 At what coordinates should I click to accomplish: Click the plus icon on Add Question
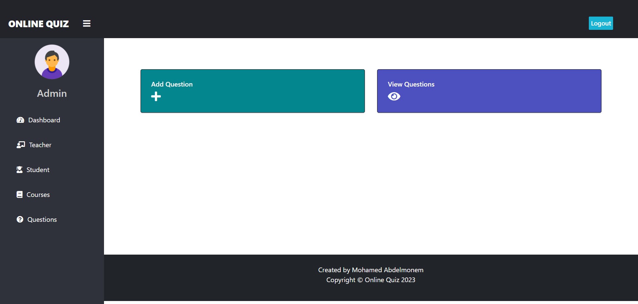[156, 96]
